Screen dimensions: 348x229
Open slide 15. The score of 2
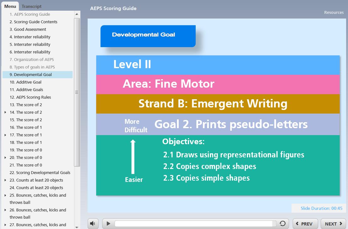26,120
